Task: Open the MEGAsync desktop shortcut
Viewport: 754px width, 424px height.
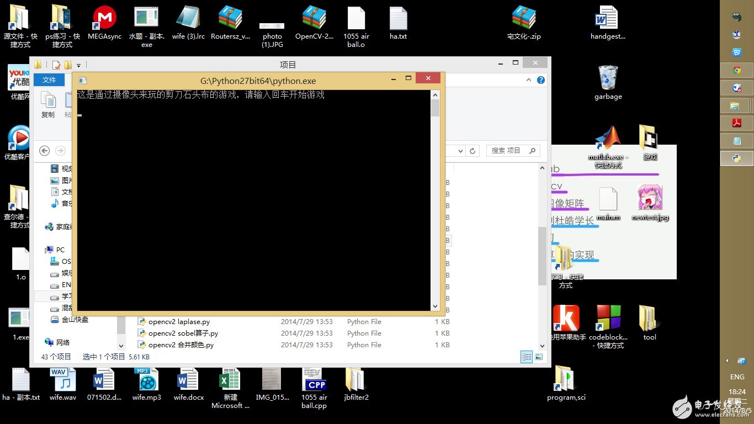Action: coord(104,19)
